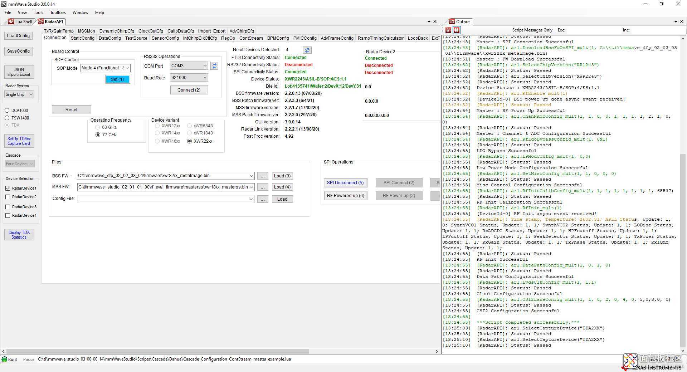Switch to RampTimingCalculator tab
687x372 pixels.
click(381, 38)
